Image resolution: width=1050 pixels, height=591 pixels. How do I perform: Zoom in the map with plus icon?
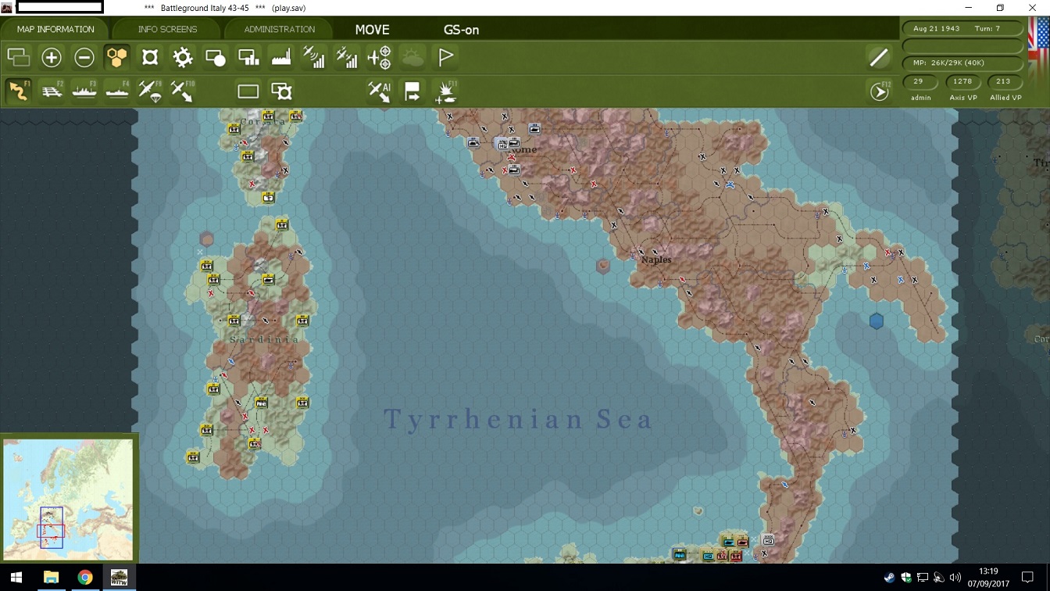click(52, 57)
